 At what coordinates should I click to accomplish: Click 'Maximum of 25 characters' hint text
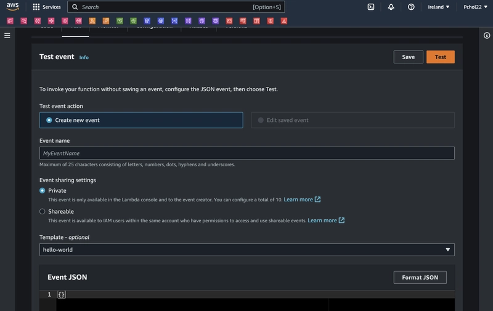coord(137,164)
